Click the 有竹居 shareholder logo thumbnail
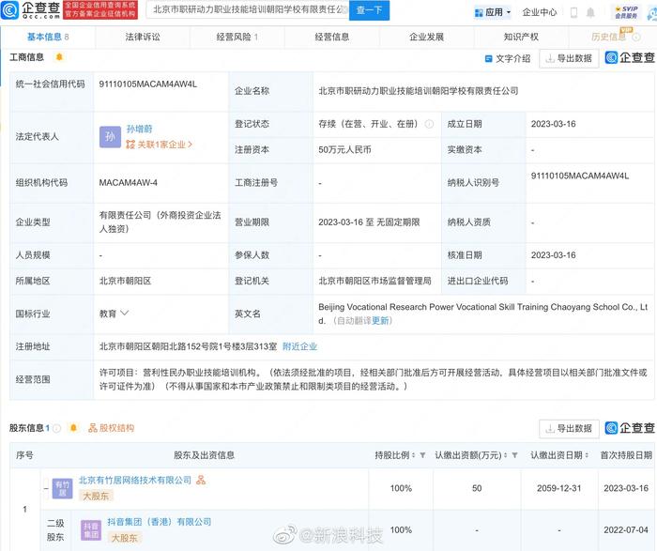This screenshot has width=657, height=551. click(62, 488)
